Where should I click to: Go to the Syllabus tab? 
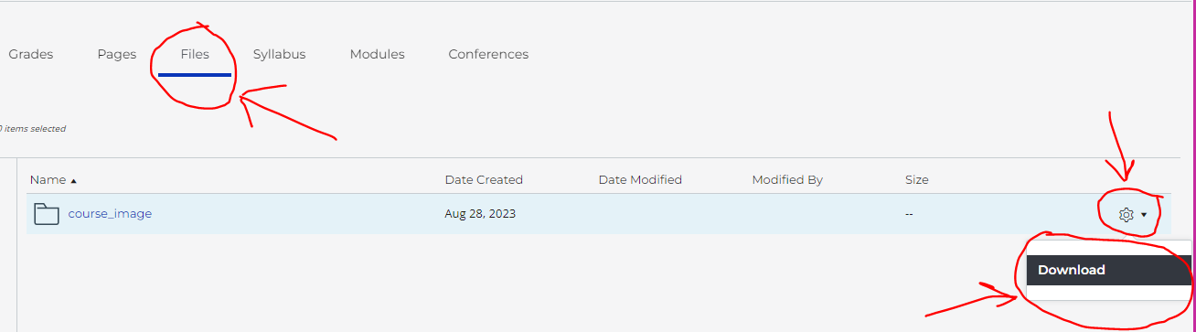(279, 54)
